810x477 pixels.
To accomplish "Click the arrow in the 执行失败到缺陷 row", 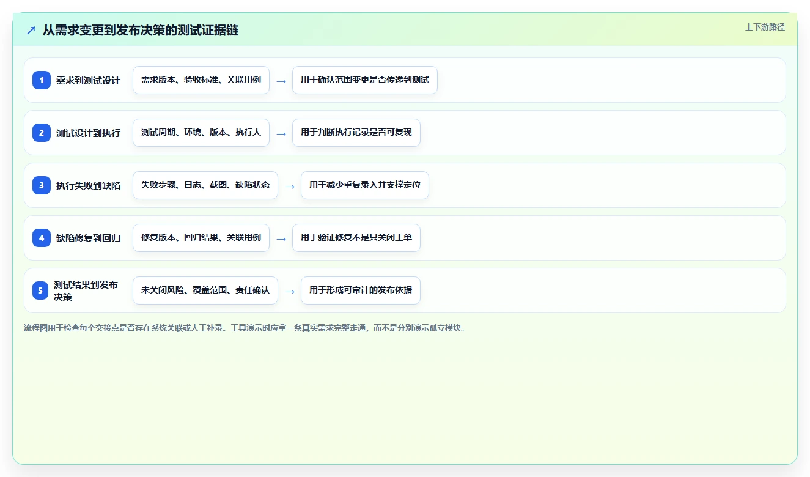I will (x=290, y=186).
